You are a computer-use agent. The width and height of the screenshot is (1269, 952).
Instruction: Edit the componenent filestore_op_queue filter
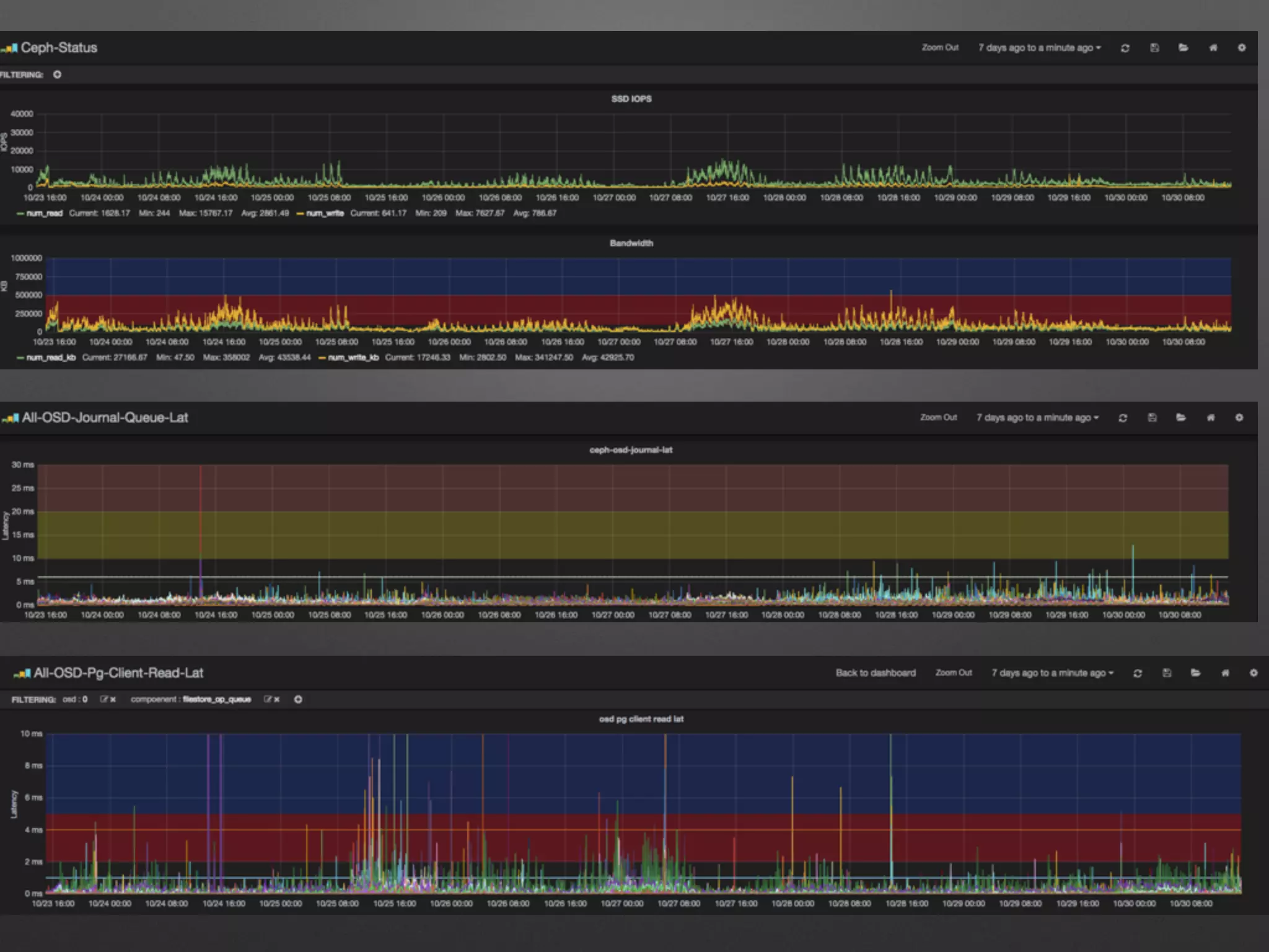pyautogui.click(x=268, y=699)
